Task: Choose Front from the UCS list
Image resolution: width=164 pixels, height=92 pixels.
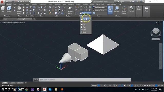Action: coord(86,30)
